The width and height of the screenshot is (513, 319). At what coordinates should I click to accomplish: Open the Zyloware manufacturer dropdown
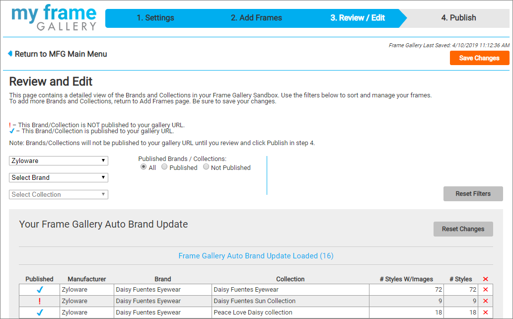(x=59, y=161)
